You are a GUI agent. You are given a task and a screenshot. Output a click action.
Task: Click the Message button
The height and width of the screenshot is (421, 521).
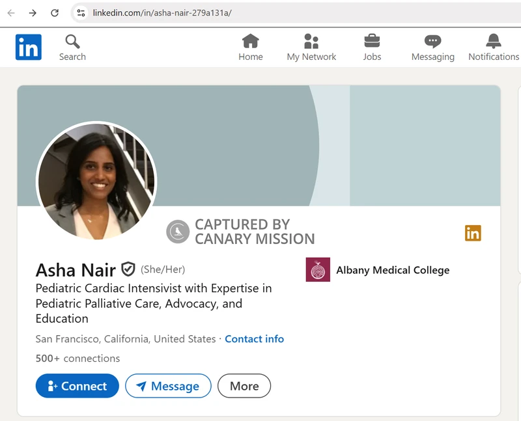pos(168,386)
